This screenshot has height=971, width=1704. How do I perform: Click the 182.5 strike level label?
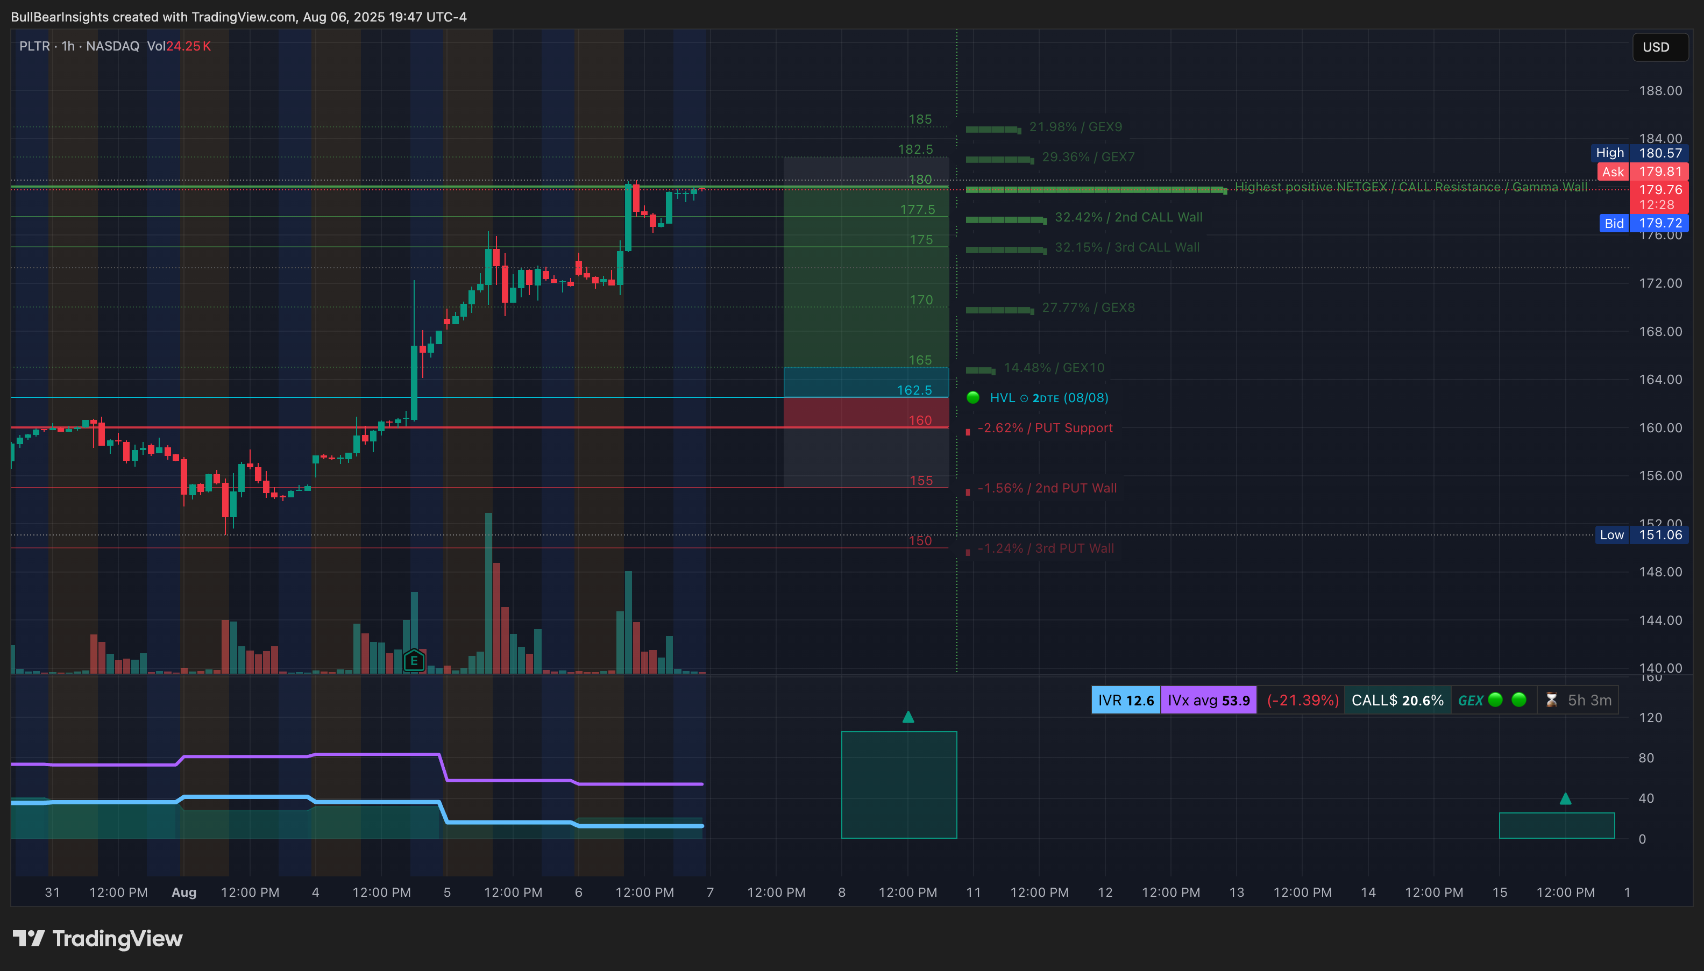pyautogui.click(x=915, y=149)
